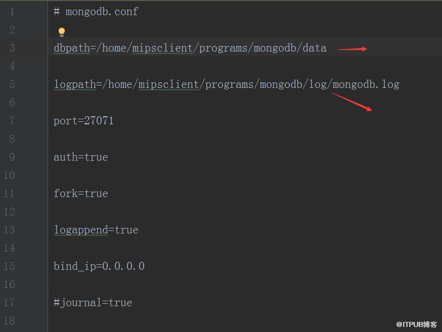The height and width of the screenshot is (332, 442).
Task: Click line number 17 in the gutter
Action: [x=9, y=302]
